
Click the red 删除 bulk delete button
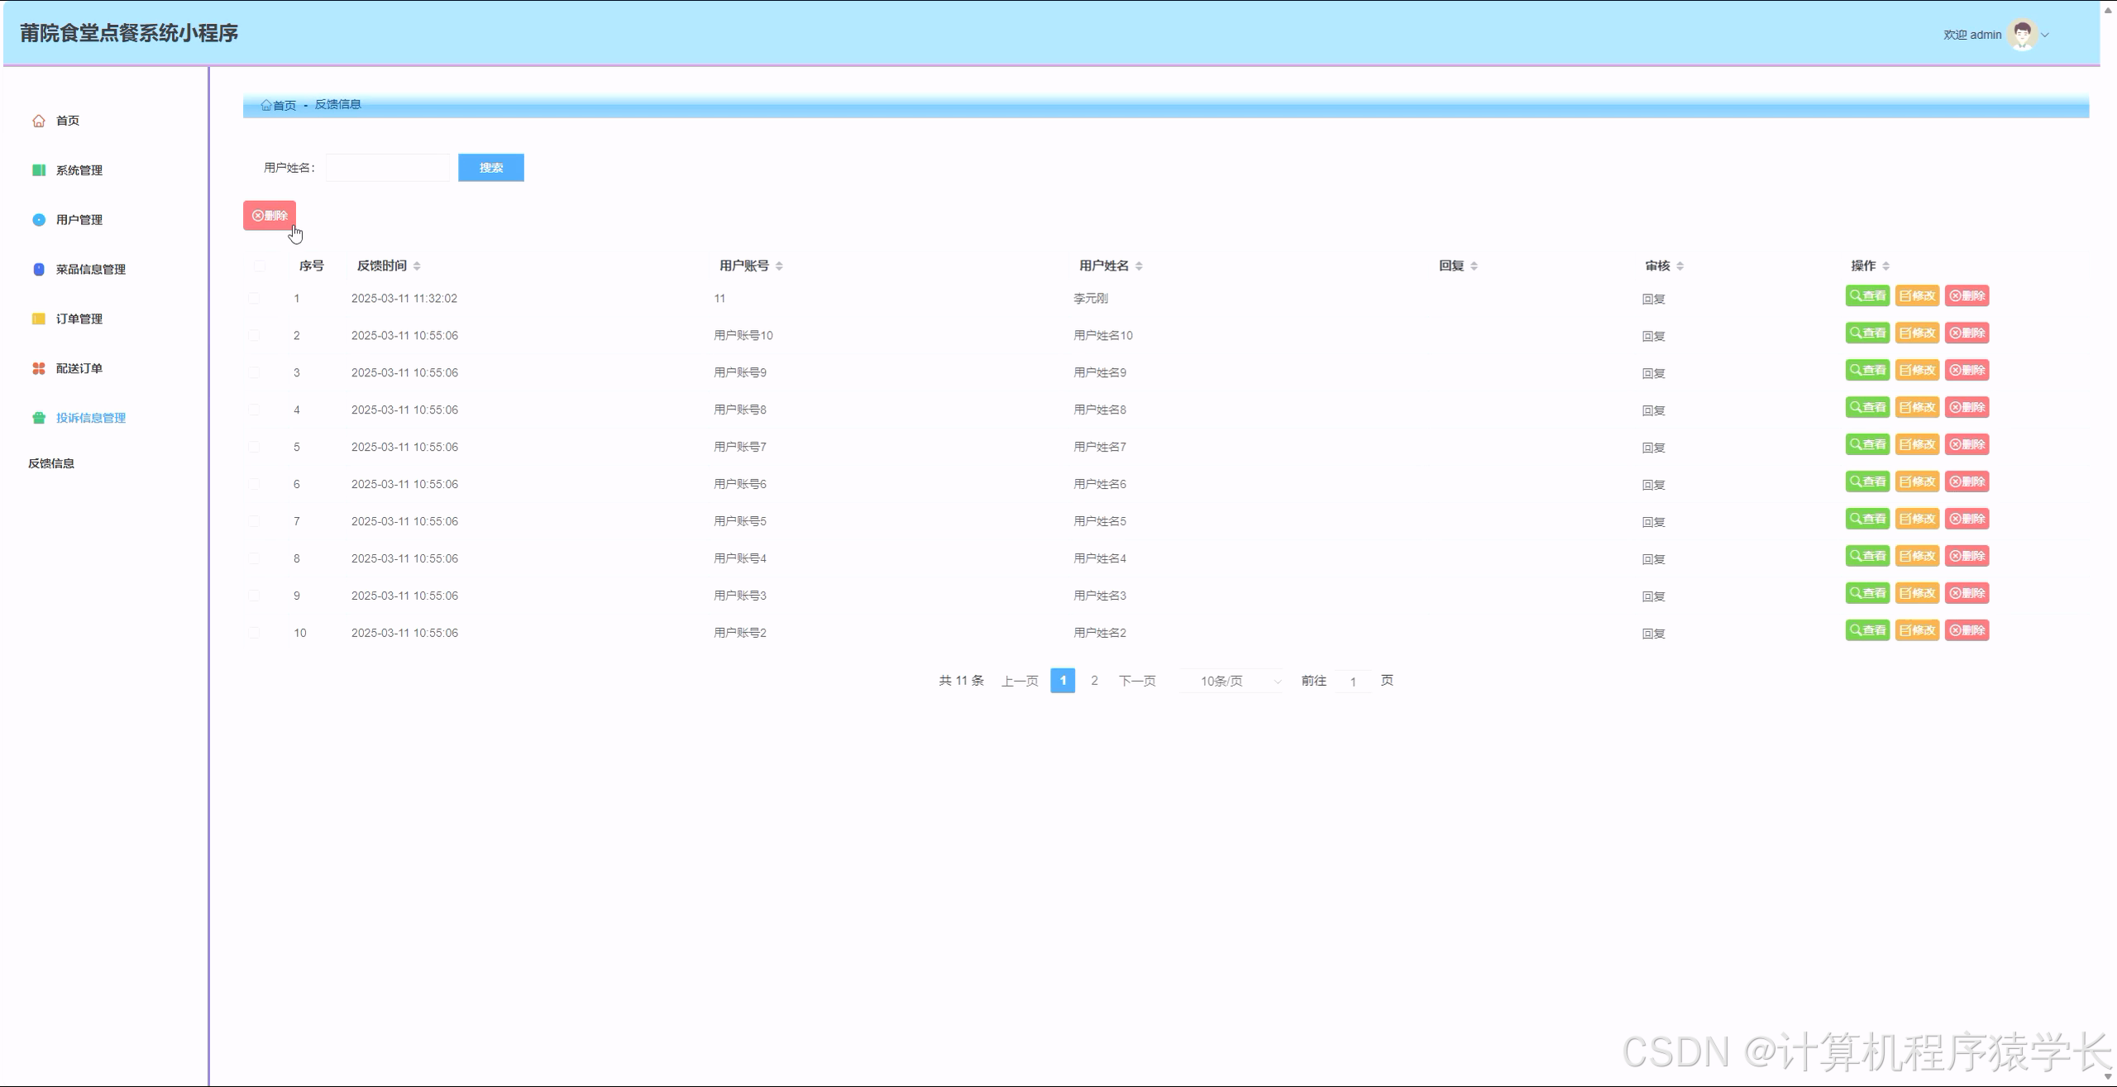[x=270, y=215]
